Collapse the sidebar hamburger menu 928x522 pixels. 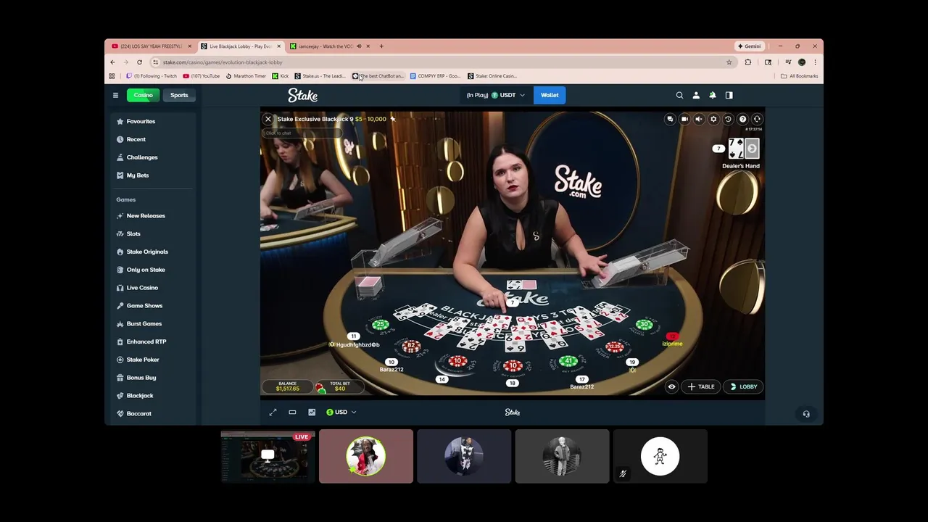(x=115, y=95)
